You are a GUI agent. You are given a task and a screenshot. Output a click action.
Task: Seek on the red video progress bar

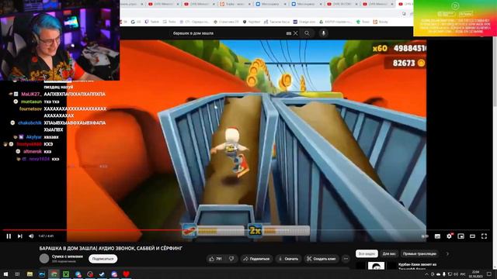[x=246, y=230]
